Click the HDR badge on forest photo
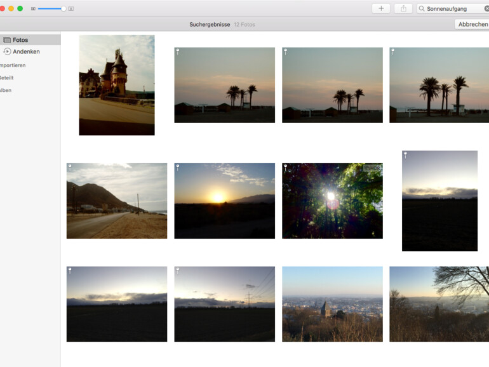Screen dimensions: 489x367 (x=373, y=168)
